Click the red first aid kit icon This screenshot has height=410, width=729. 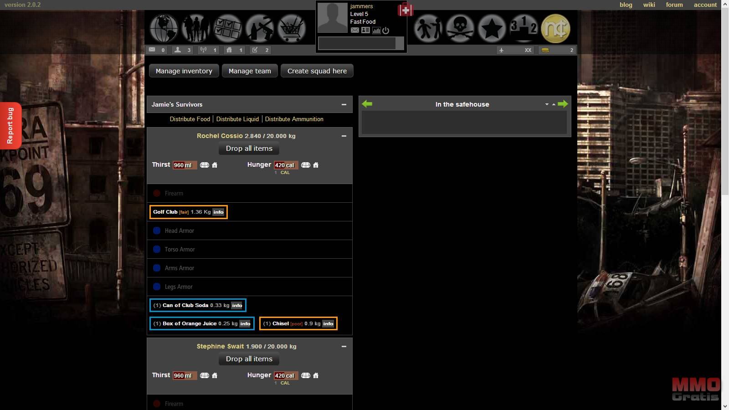pos(405,10)
